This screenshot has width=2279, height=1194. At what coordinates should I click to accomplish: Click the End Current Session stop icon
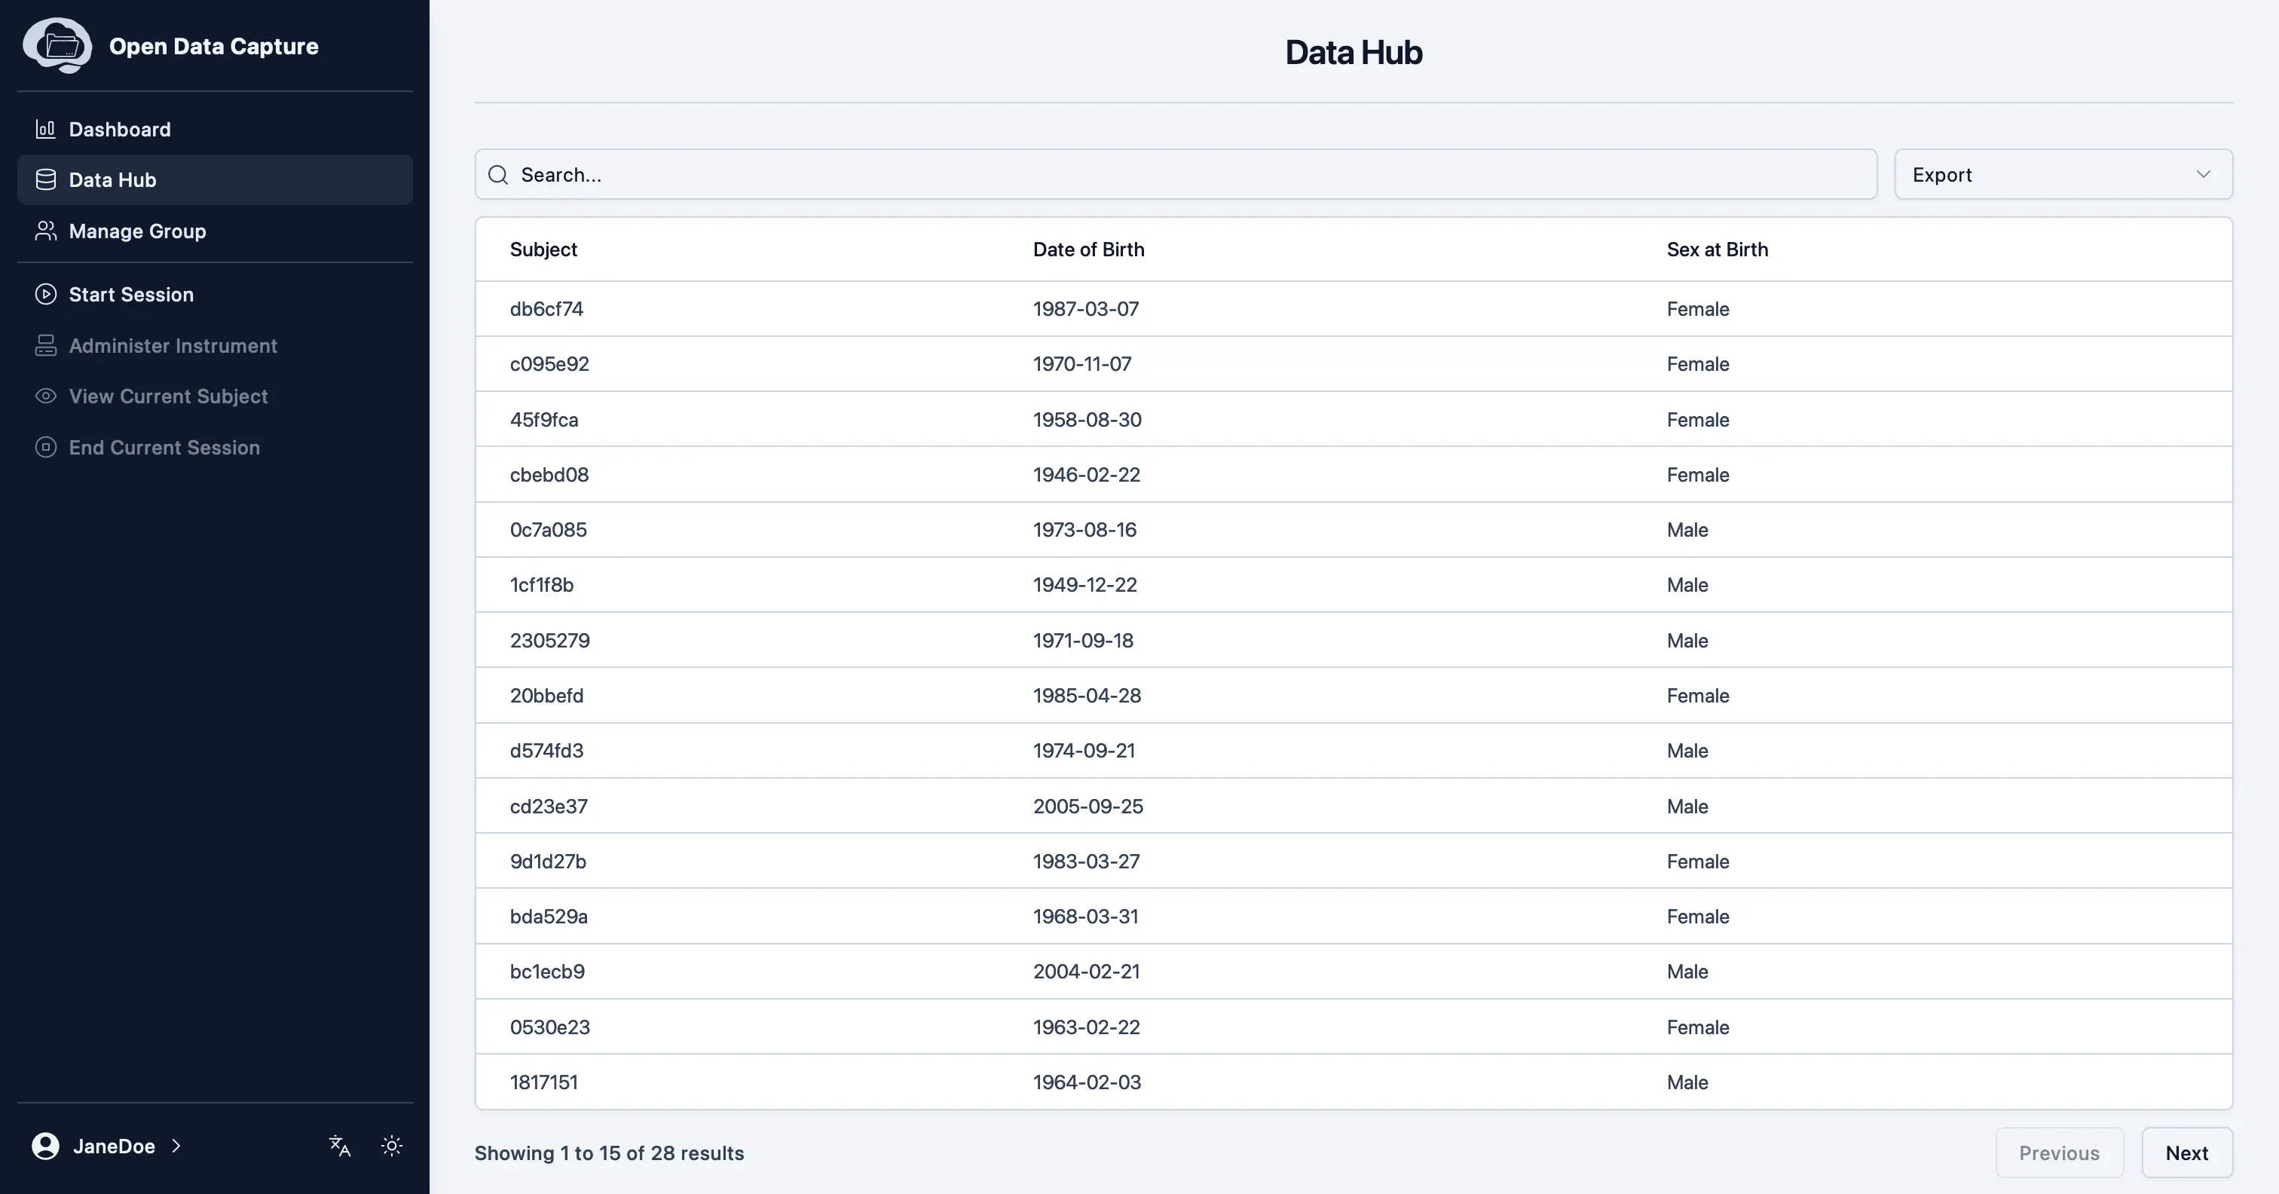(x=45, y=447)
